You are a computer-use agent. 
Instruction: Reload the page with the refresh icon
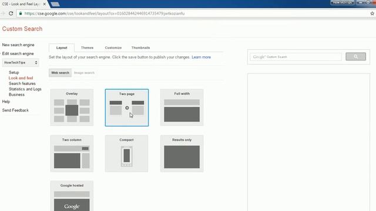click(x=11, y=13)
